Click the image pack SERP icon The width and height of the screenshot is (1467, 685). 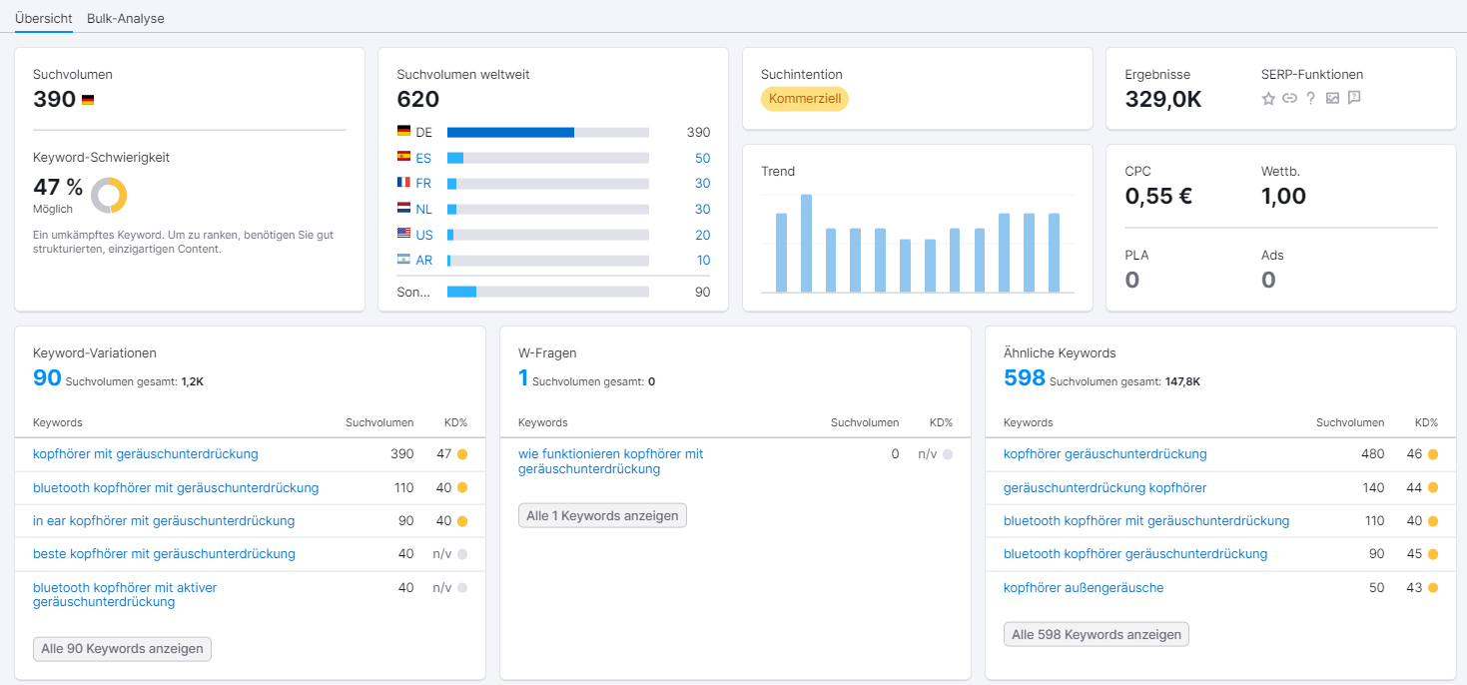pos(1332,98)
